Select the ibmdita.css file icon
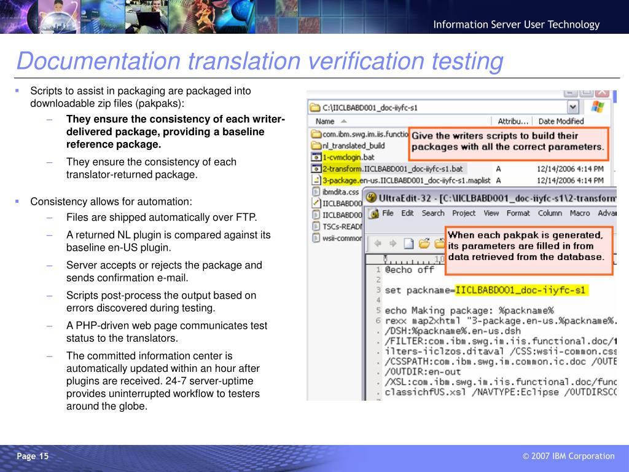629x472 pixels. pos(316,192)
